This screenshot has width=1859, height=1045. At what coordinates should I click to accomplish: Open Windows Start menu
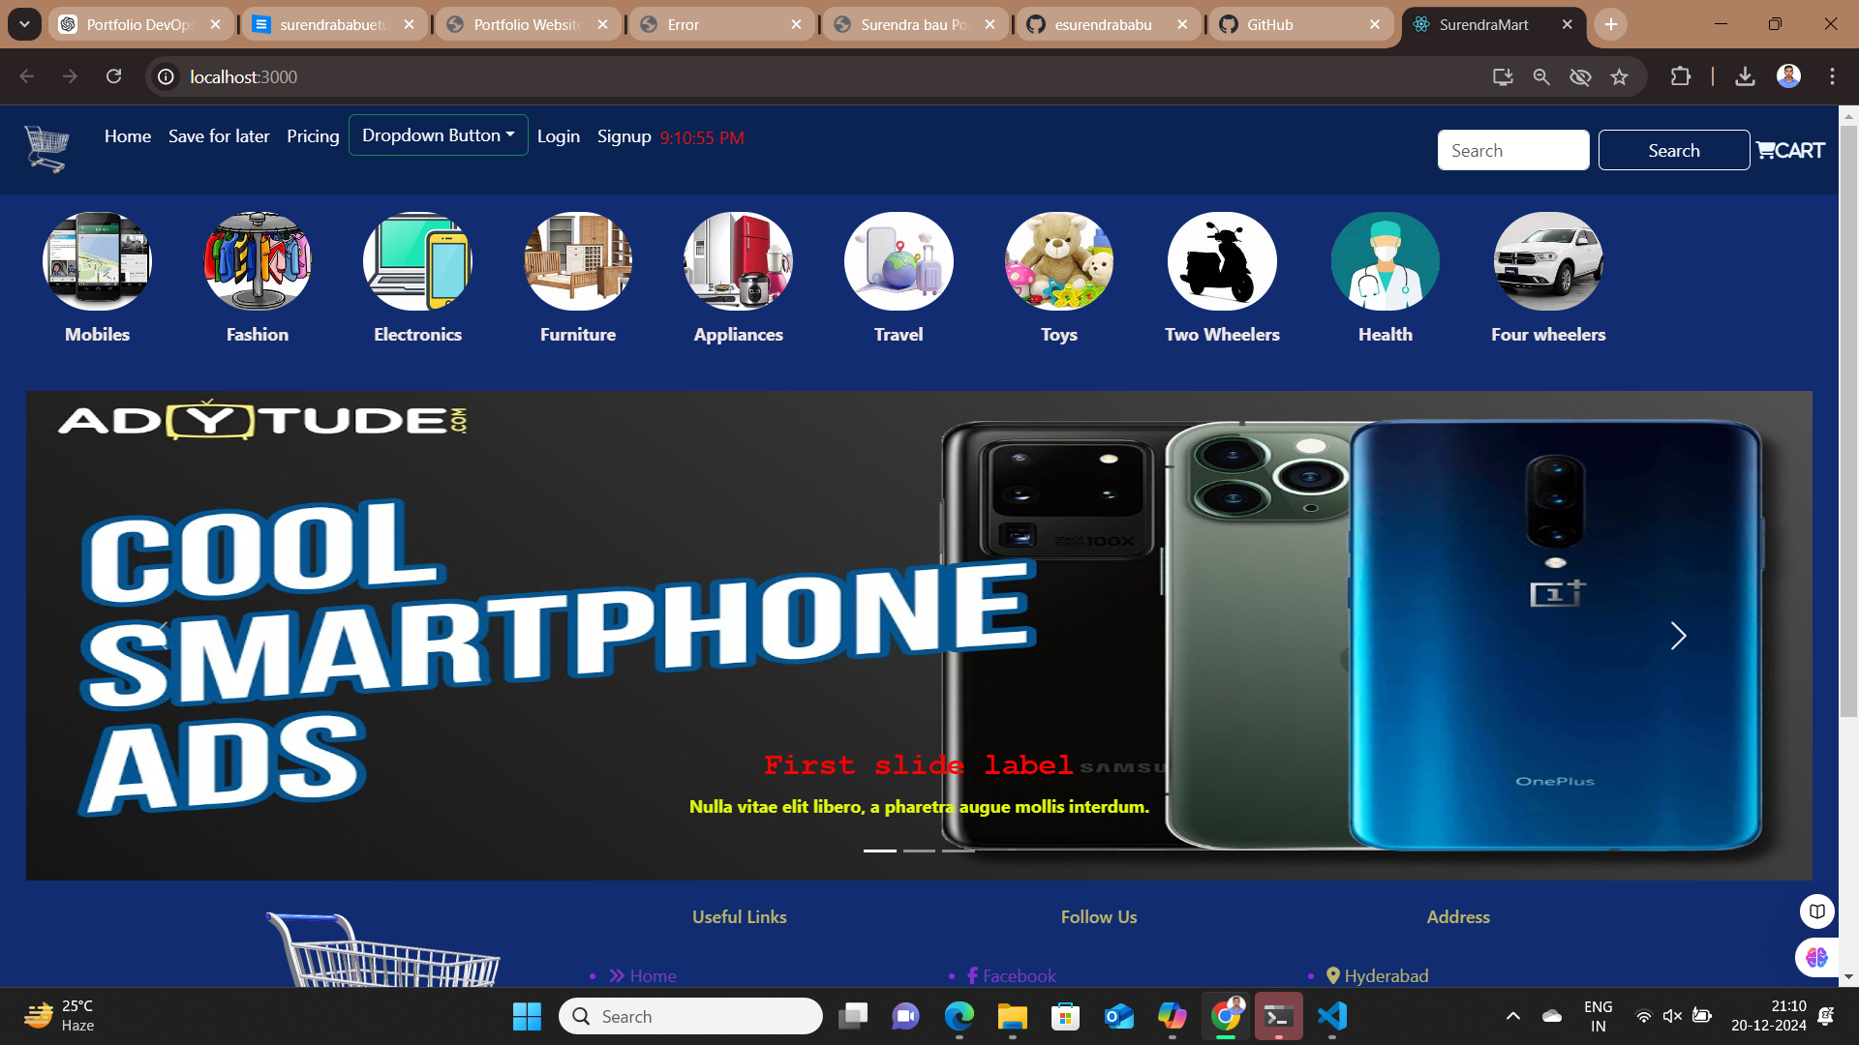(527, 1016)
